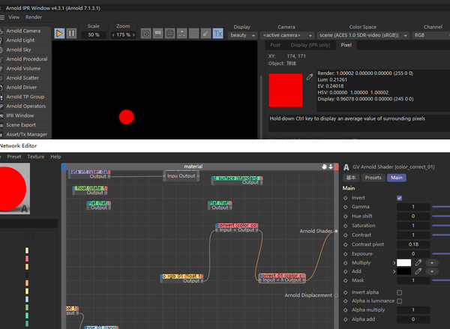Click the Scale 50 % field

[94, 35]
